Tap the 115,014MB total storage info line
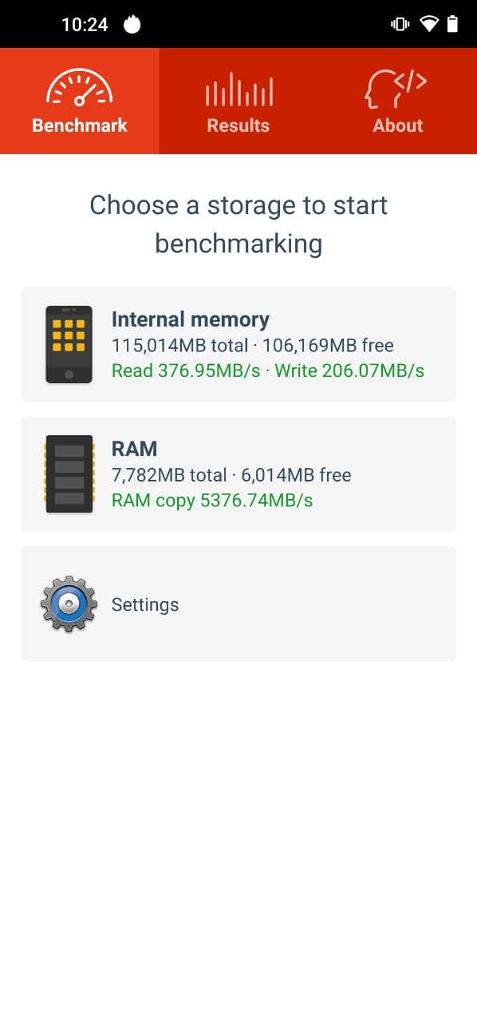The width and height of the screenshot is (477, 1022). click(253, 346)
